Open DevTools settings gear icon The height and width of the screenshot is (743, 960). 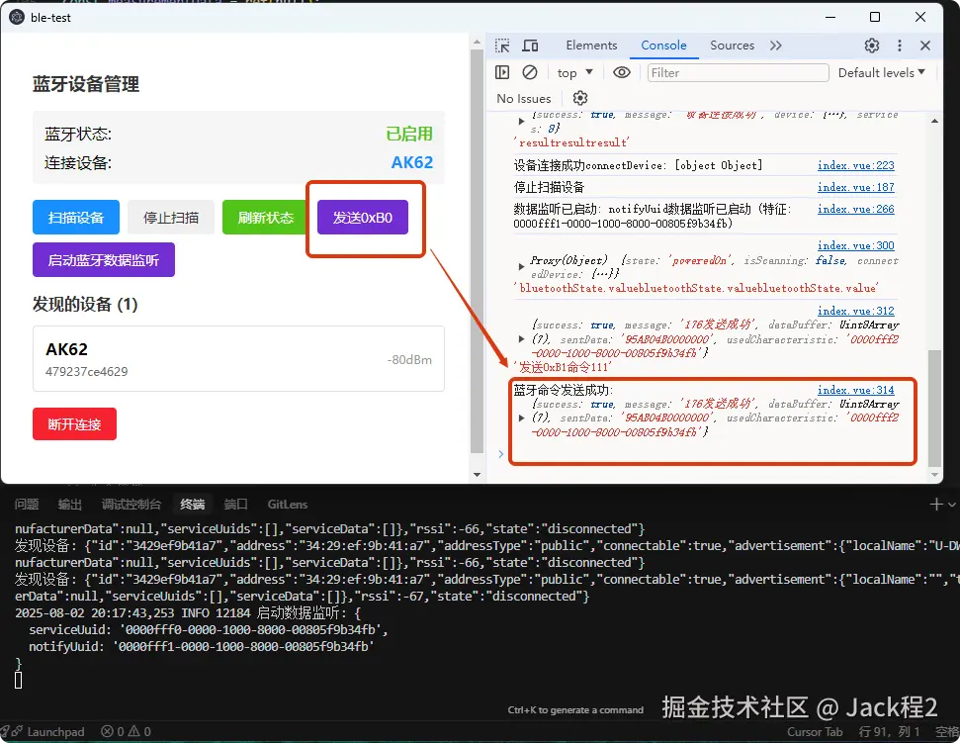click(x=872, y=46)
